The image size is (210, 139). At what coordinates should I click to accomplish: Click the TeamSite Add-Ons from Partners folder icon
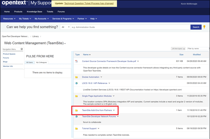(x=77, y=110)
